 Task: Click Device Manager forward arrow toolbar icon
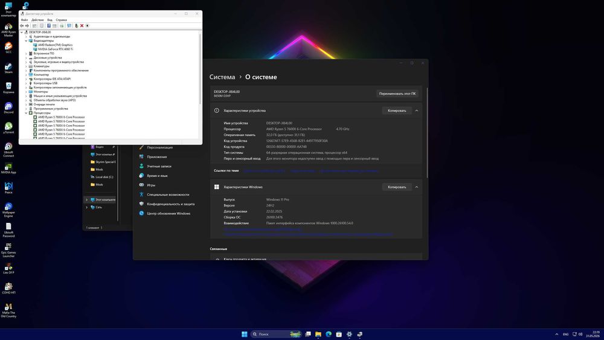pyautogui.click(x=27, y=26)
